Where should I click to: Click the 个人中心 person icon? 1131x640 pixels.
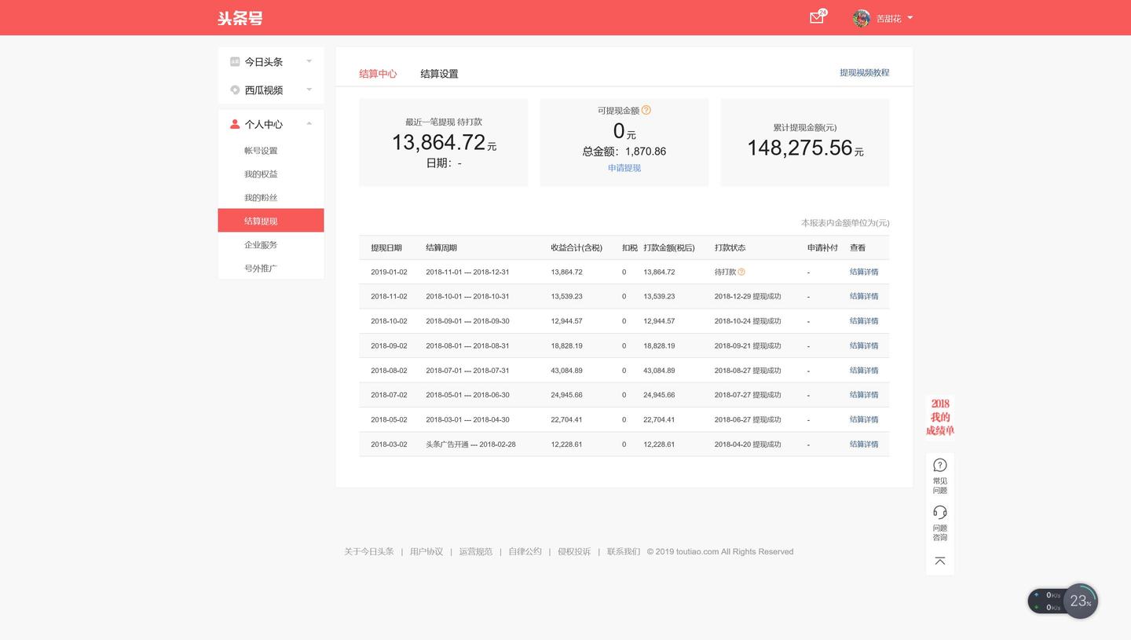[235, 124]
